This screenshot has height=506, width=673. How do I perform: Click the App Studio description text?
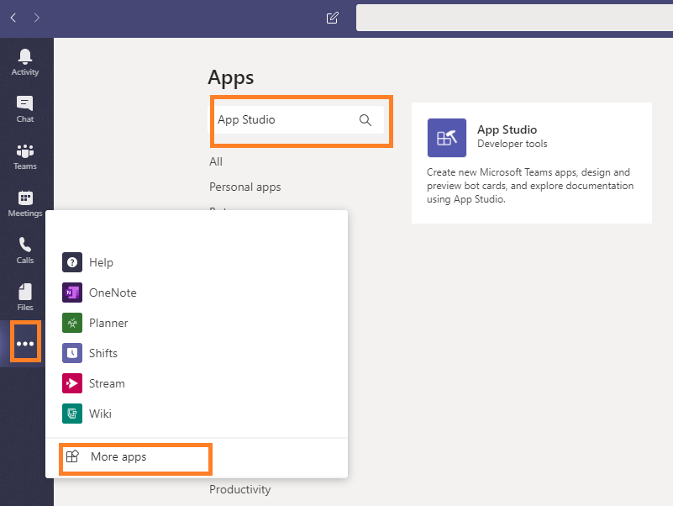coord(530,186)
